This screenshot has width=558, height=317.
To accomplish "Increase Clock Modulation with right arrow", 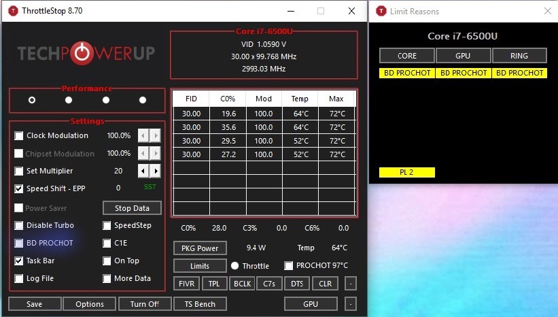I will click(155, 135).
